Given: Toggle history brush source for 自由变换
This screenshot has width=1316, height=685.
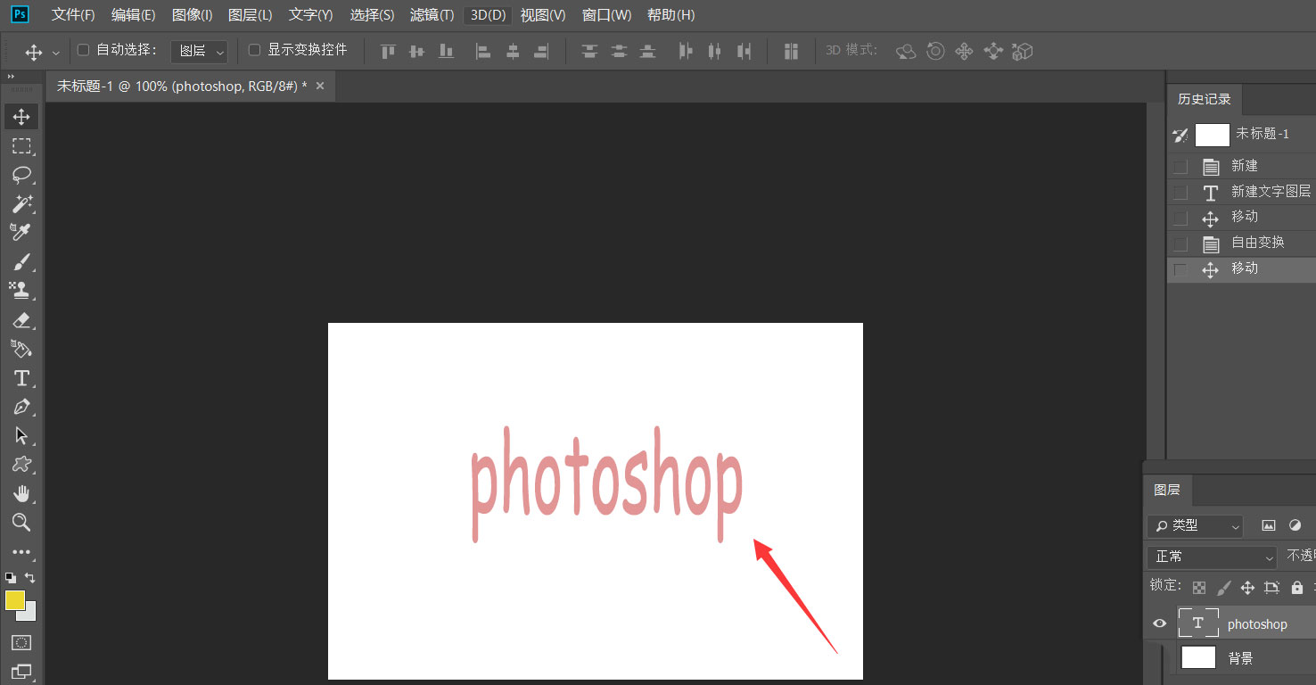Looking at the screenshot, I should click(x=1180, y=244).
